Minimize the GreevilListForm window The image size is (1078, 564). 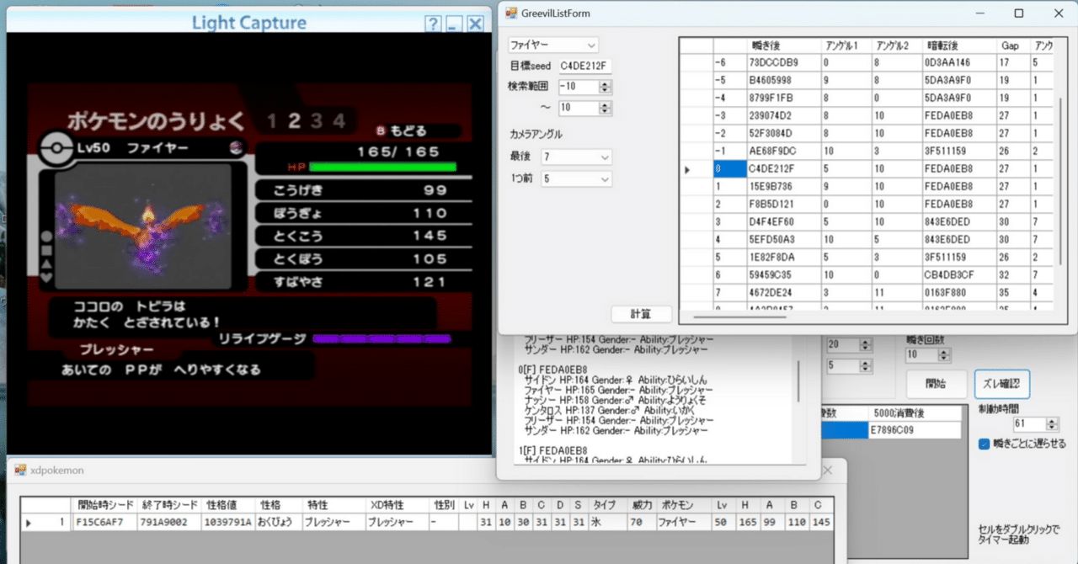980,13
